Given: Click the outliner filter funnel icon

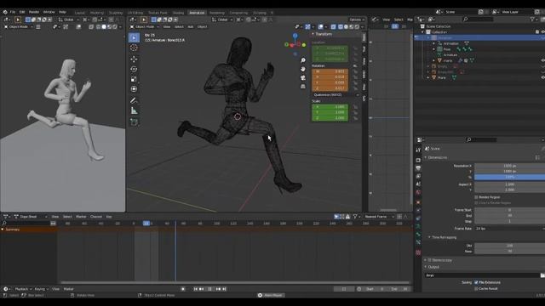Looking at the screenshot, I should [532, 20].
